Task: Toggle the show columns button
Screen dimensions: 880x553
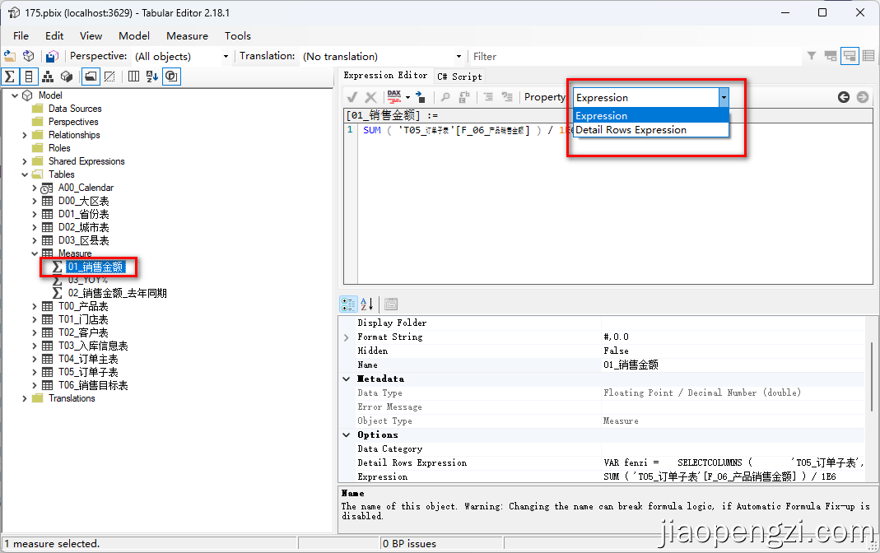Action: [x=29, y=77]
